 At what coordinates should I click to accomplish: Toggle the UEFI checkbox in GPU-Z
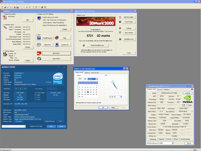(x=187, y=105)
